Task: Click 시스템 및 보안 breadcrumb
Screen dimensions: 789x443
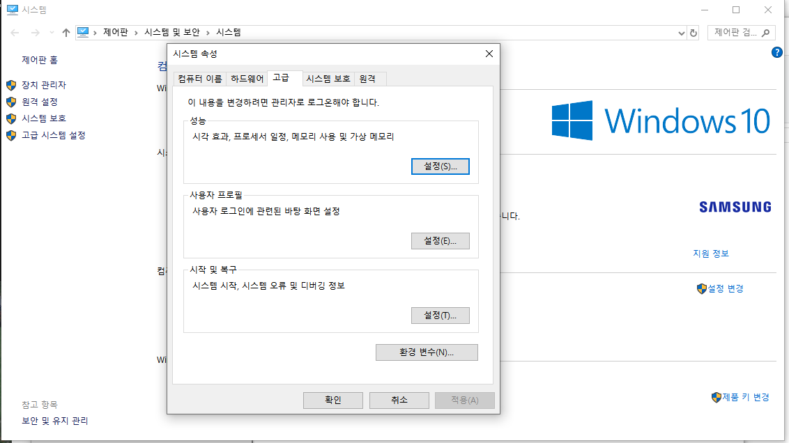Action: coord(172,32)
